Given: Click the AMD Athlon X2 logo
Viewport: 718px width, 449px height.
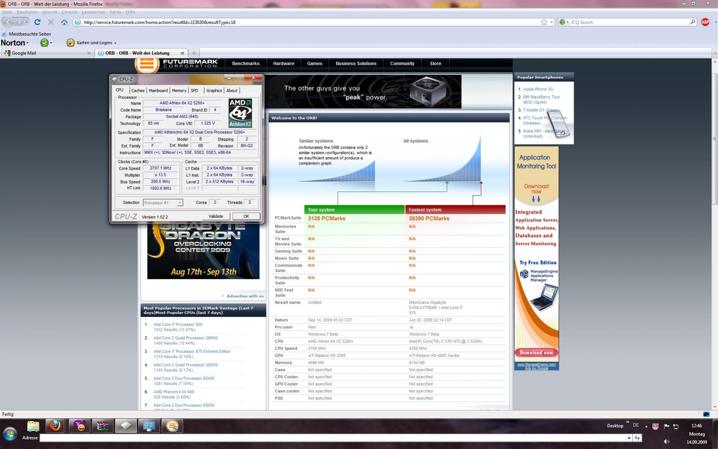Looking at the screenshot, I should (240, 113).
